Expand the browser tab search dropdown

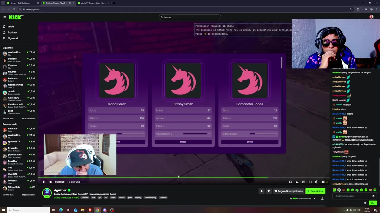3,3
